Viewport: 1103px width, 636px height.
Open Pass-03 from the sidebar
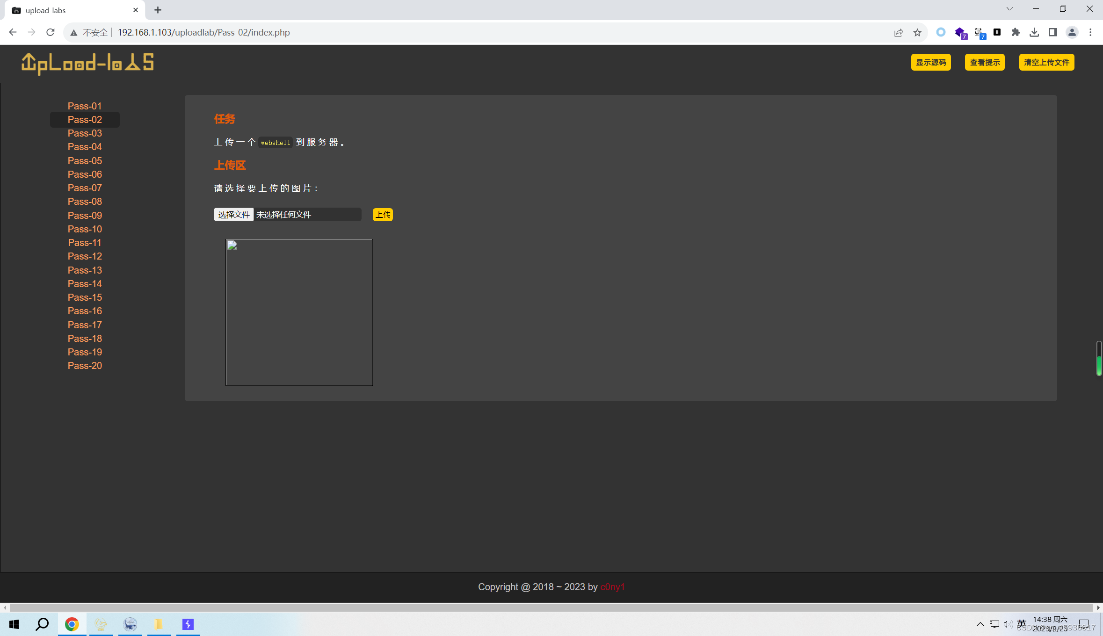tap(85, 133)
